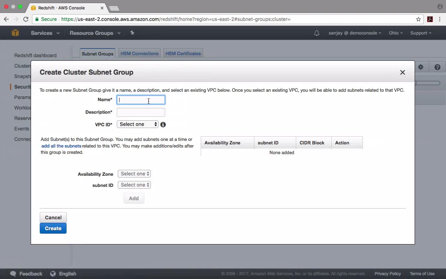Click the VPC ID info icon
Image resolution: width=446 pixels, height=279 pixels.
pos(163,125)
